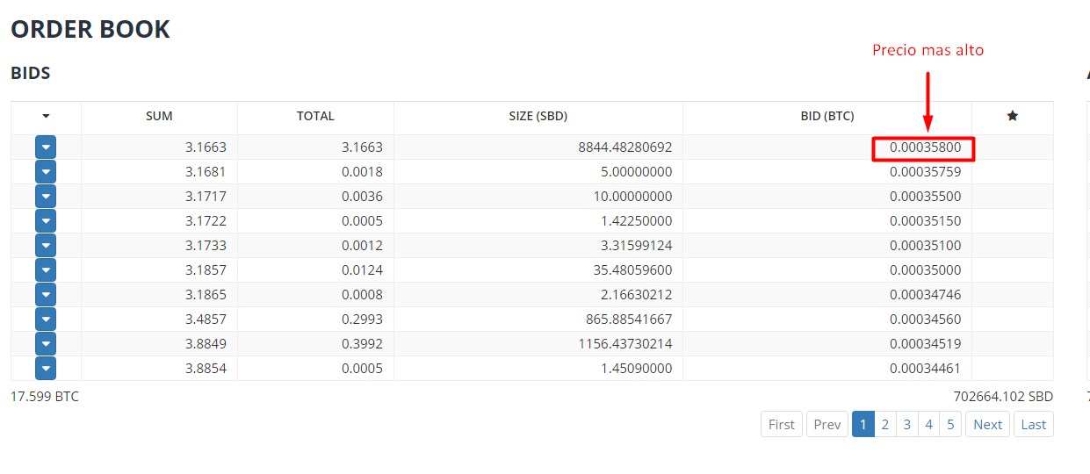Screen dimensions: 1090x474
Task: Click the bid price 0.00035759
Action: 925,172
